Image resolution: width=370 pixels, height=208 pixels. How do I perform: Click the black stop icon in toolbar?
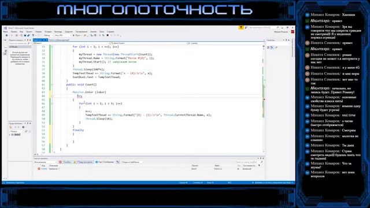(x=108, y=35)
